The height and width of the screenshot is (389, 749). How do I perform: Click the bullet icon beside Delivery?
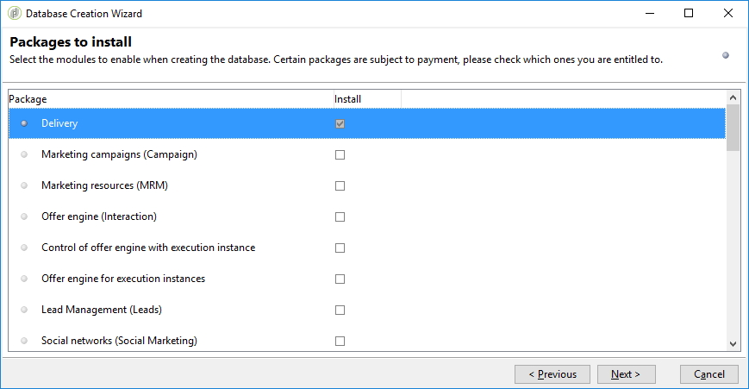[x=24, y=123]
